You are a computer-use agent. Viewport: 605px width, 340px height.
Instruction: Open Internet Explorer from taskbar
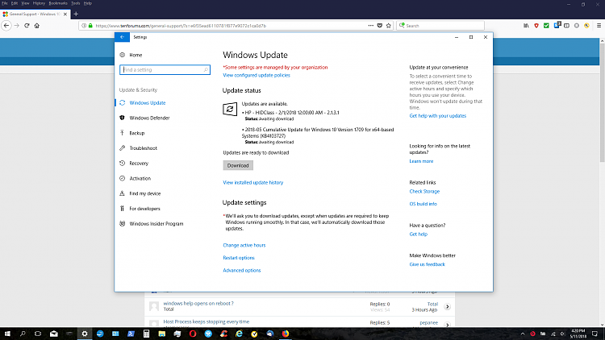pos(239,334)
